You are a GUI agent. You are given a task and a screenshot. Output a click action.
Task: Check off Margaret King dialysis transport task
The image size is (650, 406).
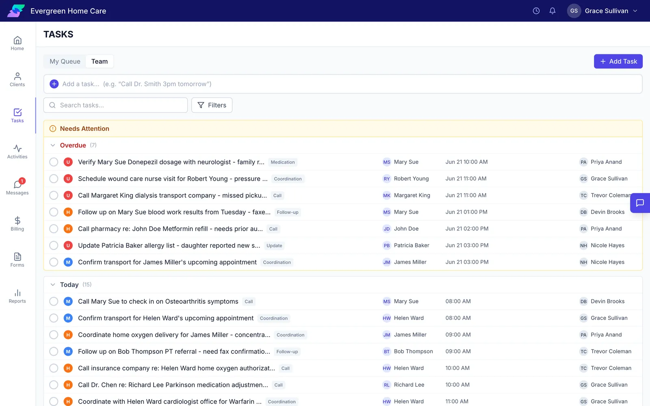pos(54,195)
